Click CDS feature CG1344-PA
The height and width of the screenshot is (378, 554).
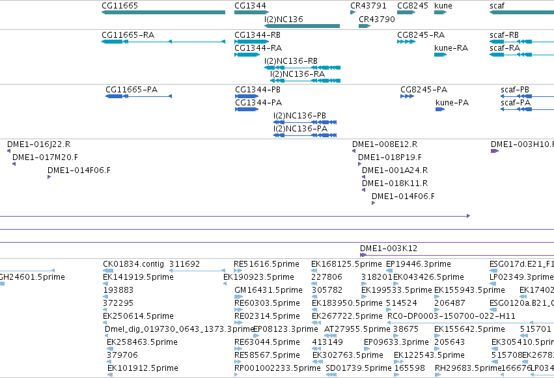pyautogui.click(x=258, y=103)
